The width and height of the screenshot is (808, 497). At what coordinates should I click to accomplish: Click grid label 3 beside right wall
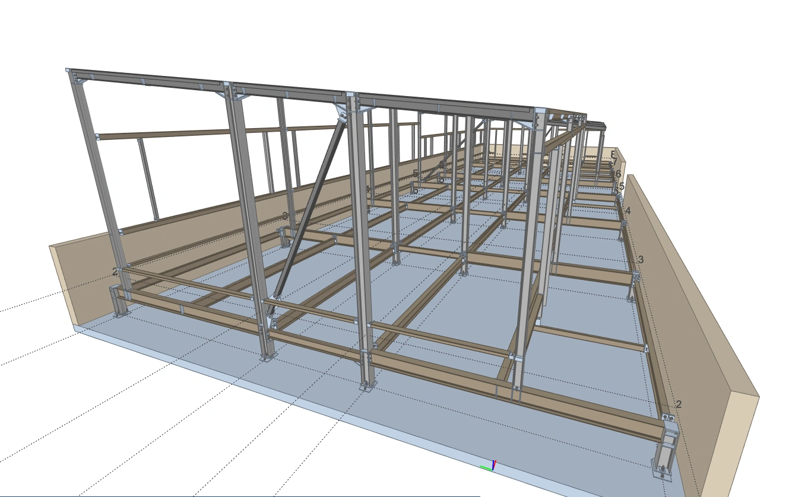[x=641, y=260]
